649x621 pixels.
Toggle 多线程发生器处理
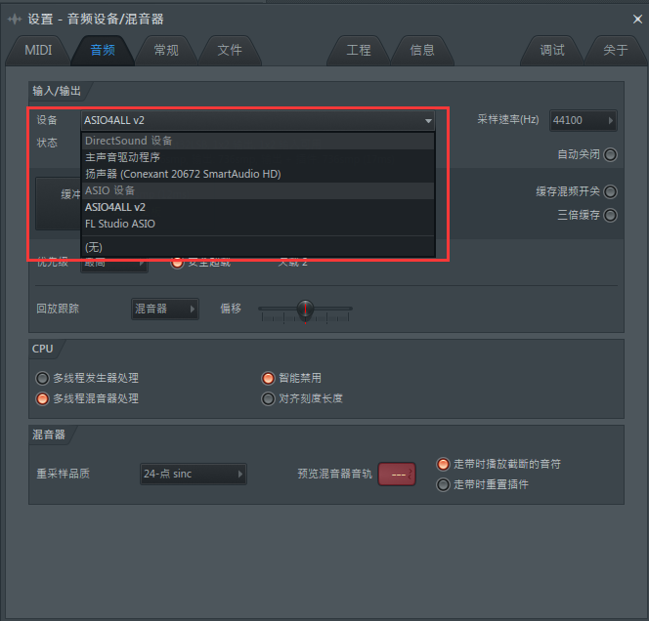click(42, 378)
